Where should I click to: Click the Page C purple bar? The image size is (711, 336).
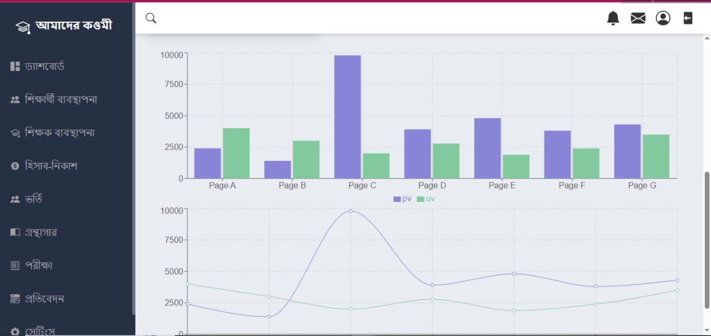347,116
